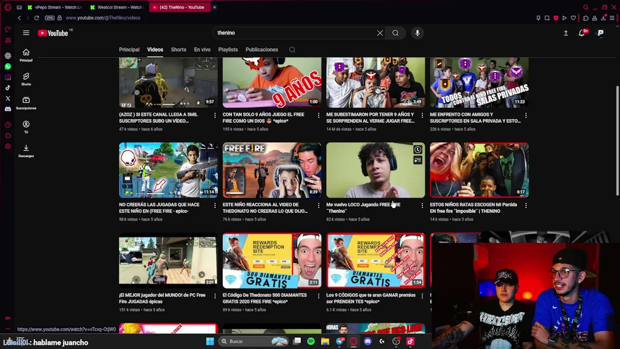Open Suscripciones in mini sidebar
This screenshot has width=620, height=349.
pyautogui.click(x=26, y=103)
